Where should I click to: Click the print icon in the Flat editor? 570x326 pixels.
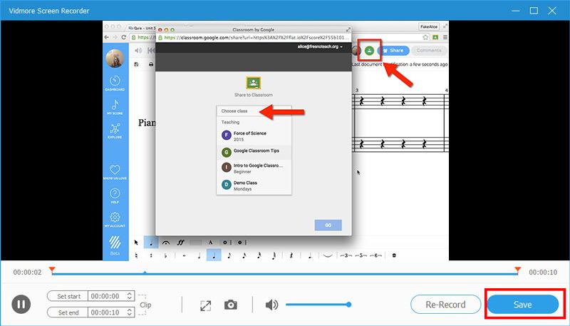[151, 64]
